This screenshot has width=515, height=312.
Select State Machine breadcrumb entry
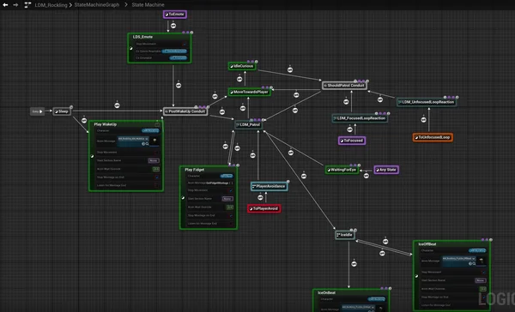(148, 5)
